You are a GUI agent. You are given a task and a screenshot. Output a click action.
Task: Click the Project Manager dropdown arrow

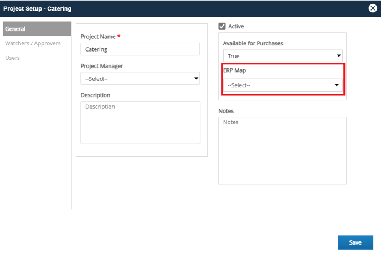(x=196, y=78)
